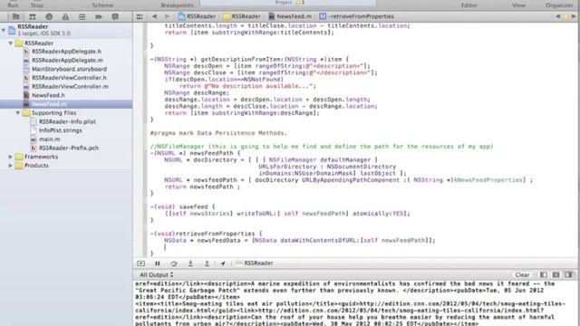Screen dimensions: 580x326
Task: Click RSSReader group folder in jump bar
Action: (x=242, y=16)
